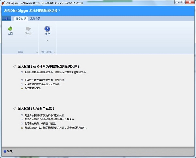The height and width of the screenshot is (158, 196).
Task: Click info icon beside 更适合恢复照片 text
Action: pos(22,115)
